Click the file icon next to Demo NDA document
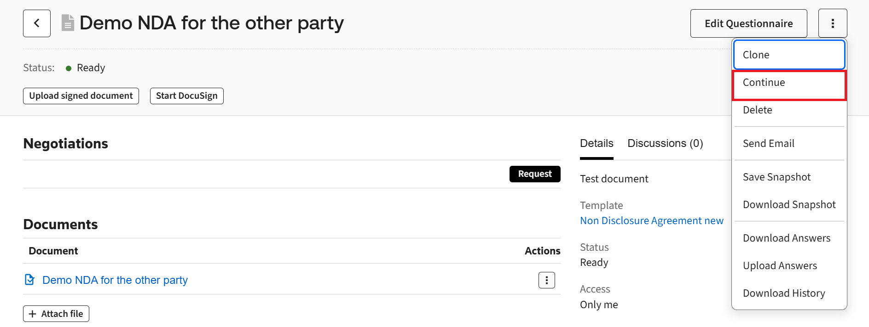This screenshot has width=869, height=327. pos(29,279)
